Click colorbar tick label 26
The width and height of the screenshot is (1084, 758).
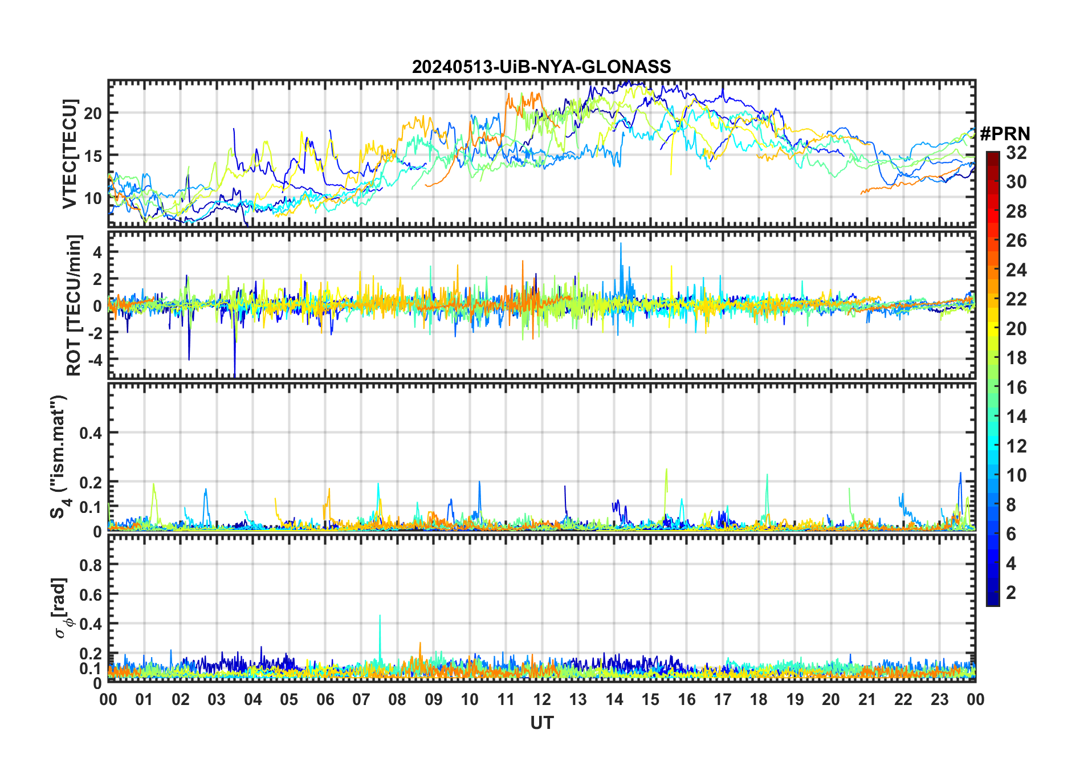pyautogui.click(x=1016, y=241)
